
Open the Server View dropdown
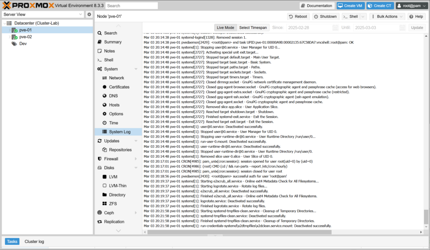(x=42, y=14)
